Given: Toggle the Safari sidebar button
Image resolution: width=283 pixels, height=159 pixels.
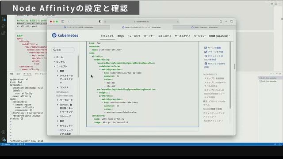Looking at the screenshot, I should tap(63, 22).
